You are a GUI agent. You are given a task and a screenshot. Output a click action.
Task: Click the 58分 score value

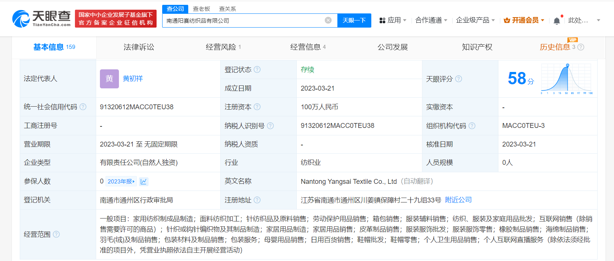[x=521, y=79]
